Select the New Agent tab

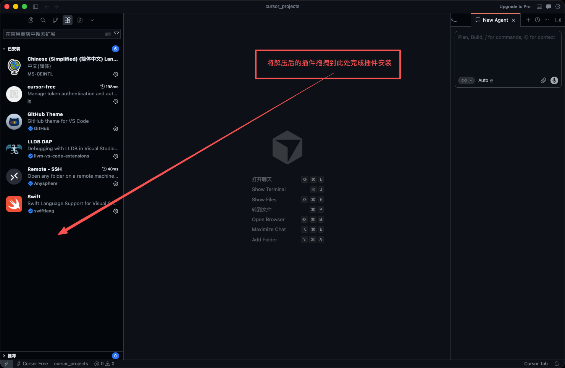pos(495,20)
